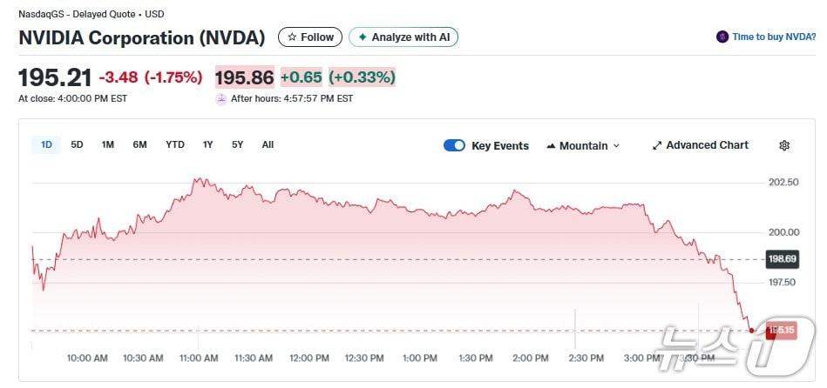This screenshot has height=388, width=827.
Task: Show the 6M chart range
Action: (139, 144)
